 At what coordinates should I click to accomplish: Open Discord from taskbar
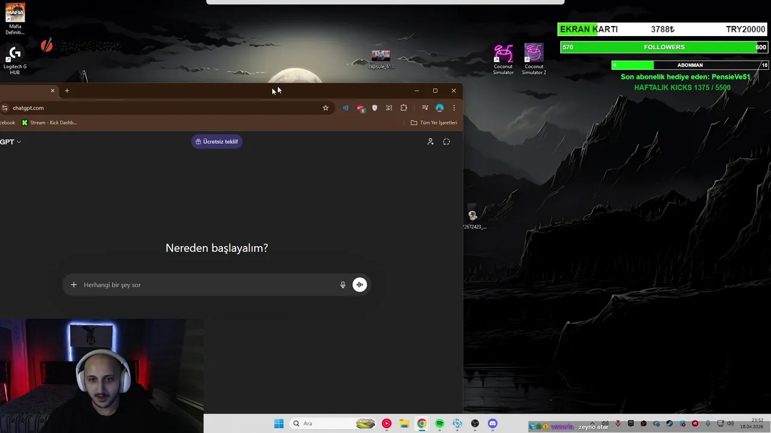493,424
